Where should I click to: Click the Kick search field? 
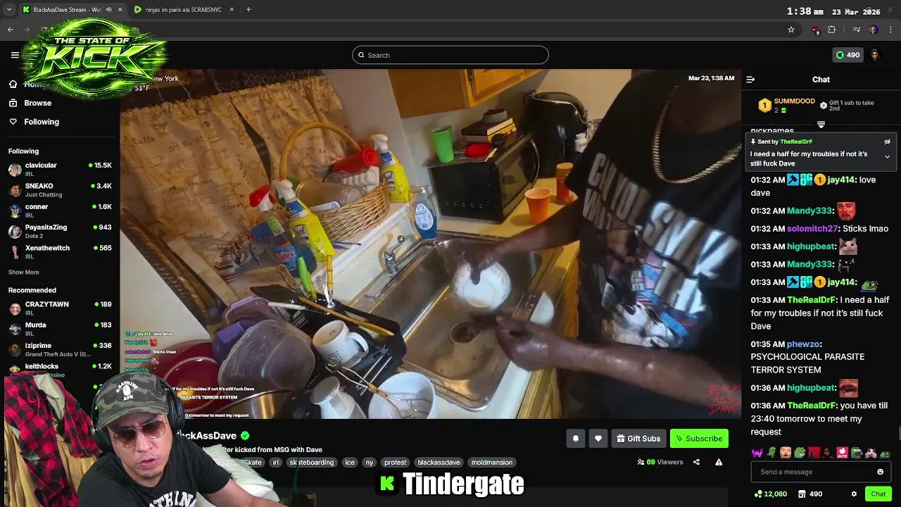coord(450,55)
